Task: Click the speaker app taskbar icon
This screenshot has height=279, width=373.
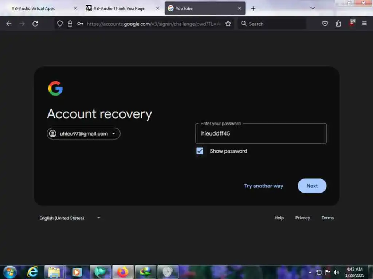Action: click(x=168, y=272)
